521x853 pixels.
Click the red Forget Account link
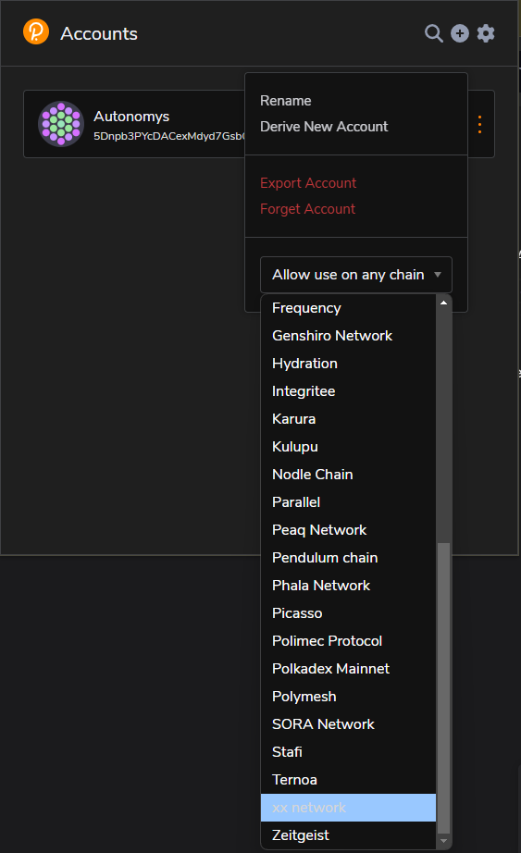(x=307, y=209)
